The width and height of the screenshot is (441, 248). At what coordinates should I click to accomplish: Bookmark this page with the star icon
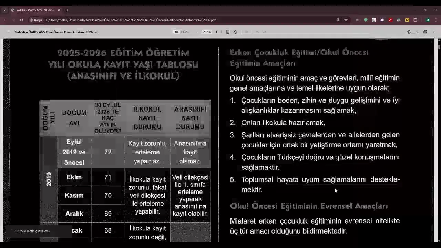346,20
